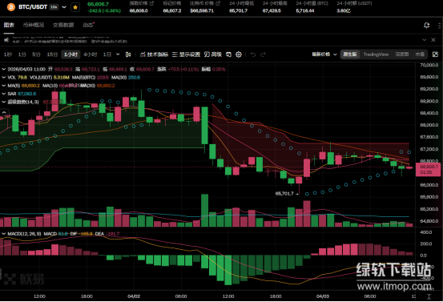Open 技术指标 technical indicators
The width and height of the screenshot is (443, 302).
click(x=155, y=54)
